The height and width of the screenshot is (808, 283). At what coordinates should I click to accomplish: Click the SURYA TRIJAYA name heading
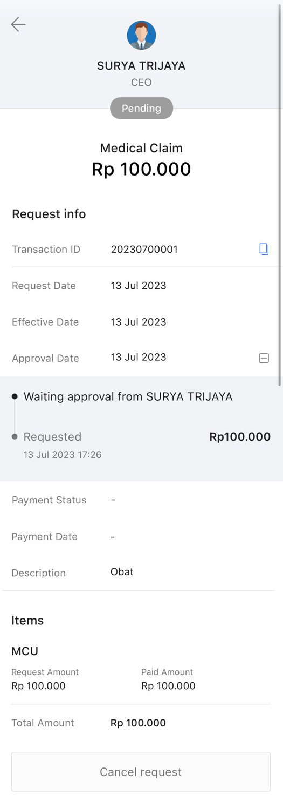coord(141,66)
